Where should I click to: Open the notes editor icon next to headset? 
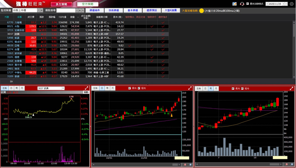click(235, 4)
